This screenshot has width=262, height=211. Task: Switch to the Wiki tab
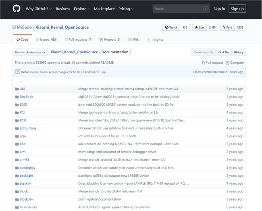click(x=134, y=40)
